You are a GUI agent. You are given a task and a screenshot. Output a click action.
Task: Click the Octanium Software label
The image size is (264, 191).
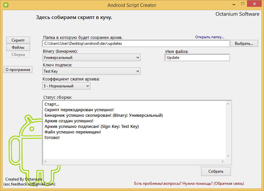pyautogui.click(x=237, y=14)
